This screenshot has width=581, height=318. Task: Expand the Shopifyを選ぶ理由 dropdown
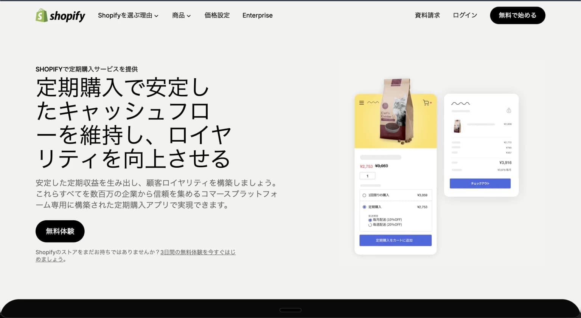128,15
